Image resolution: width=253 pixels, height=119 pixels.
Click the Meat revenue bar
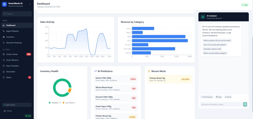159,37
